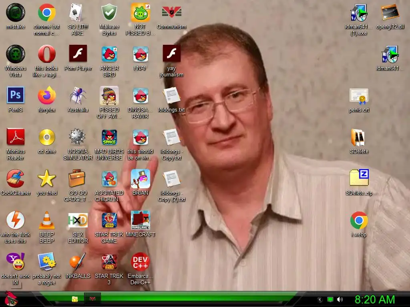Select the 'loldongs - Copy.txt' file

pos(171,137)
